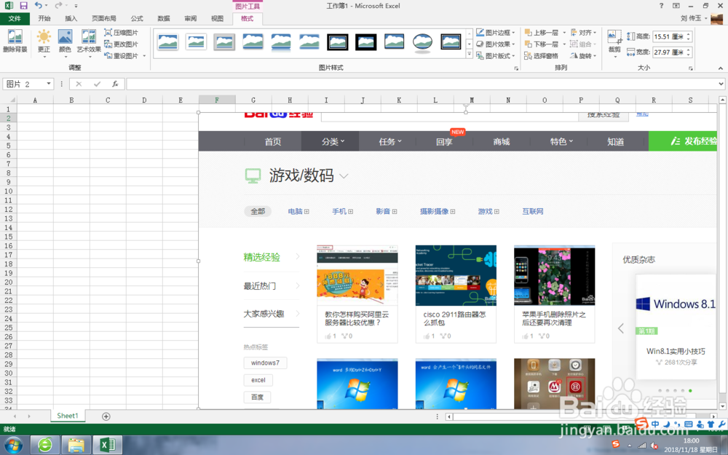Apply the oval picture style thumbnail
This screenshot has height=455, width=728.
(x=422, y=42)
